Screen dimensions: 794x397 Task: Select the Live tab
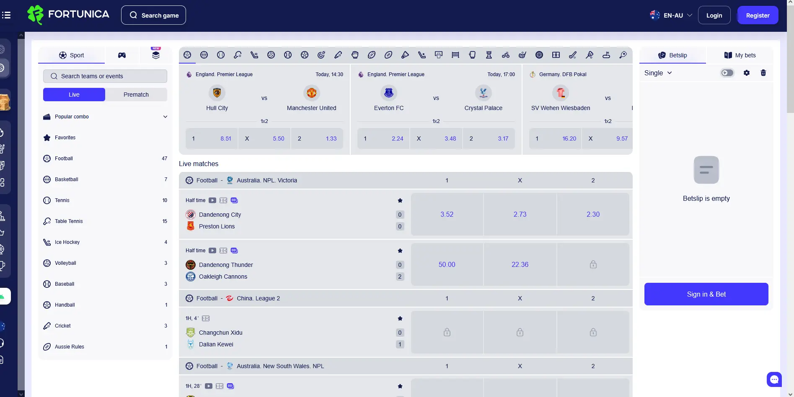(74, 95)
